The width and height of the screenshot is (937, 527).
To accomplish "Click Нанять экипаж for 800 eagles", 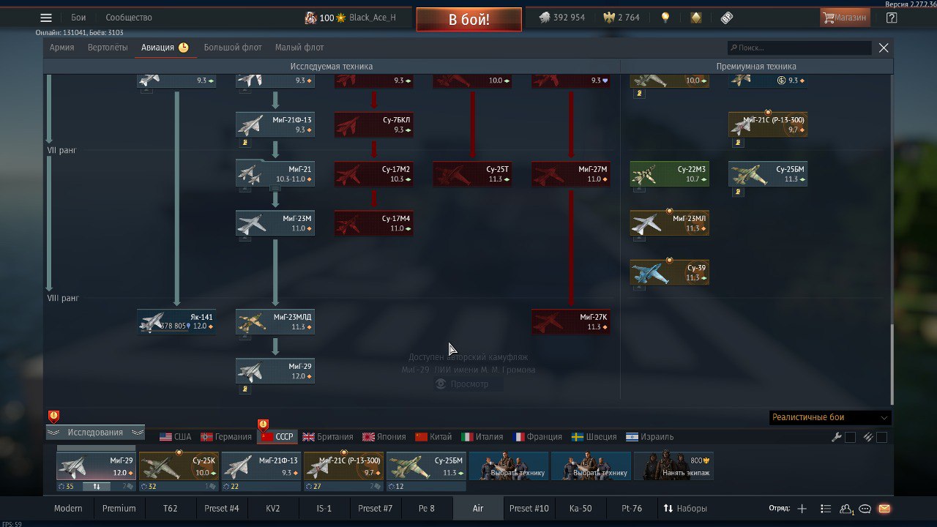I will tap(673, 466).
